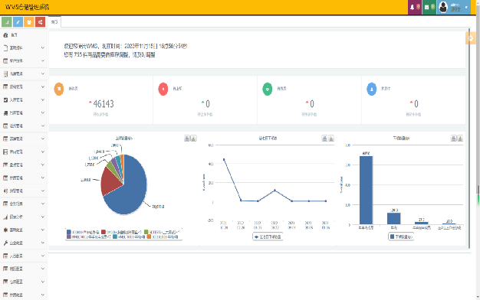Image resolution: width=480 pixels, height=300 pixels.
Task: Click the orange basket shortcut button
Action: pyautogui.click(x=29, y=22)
